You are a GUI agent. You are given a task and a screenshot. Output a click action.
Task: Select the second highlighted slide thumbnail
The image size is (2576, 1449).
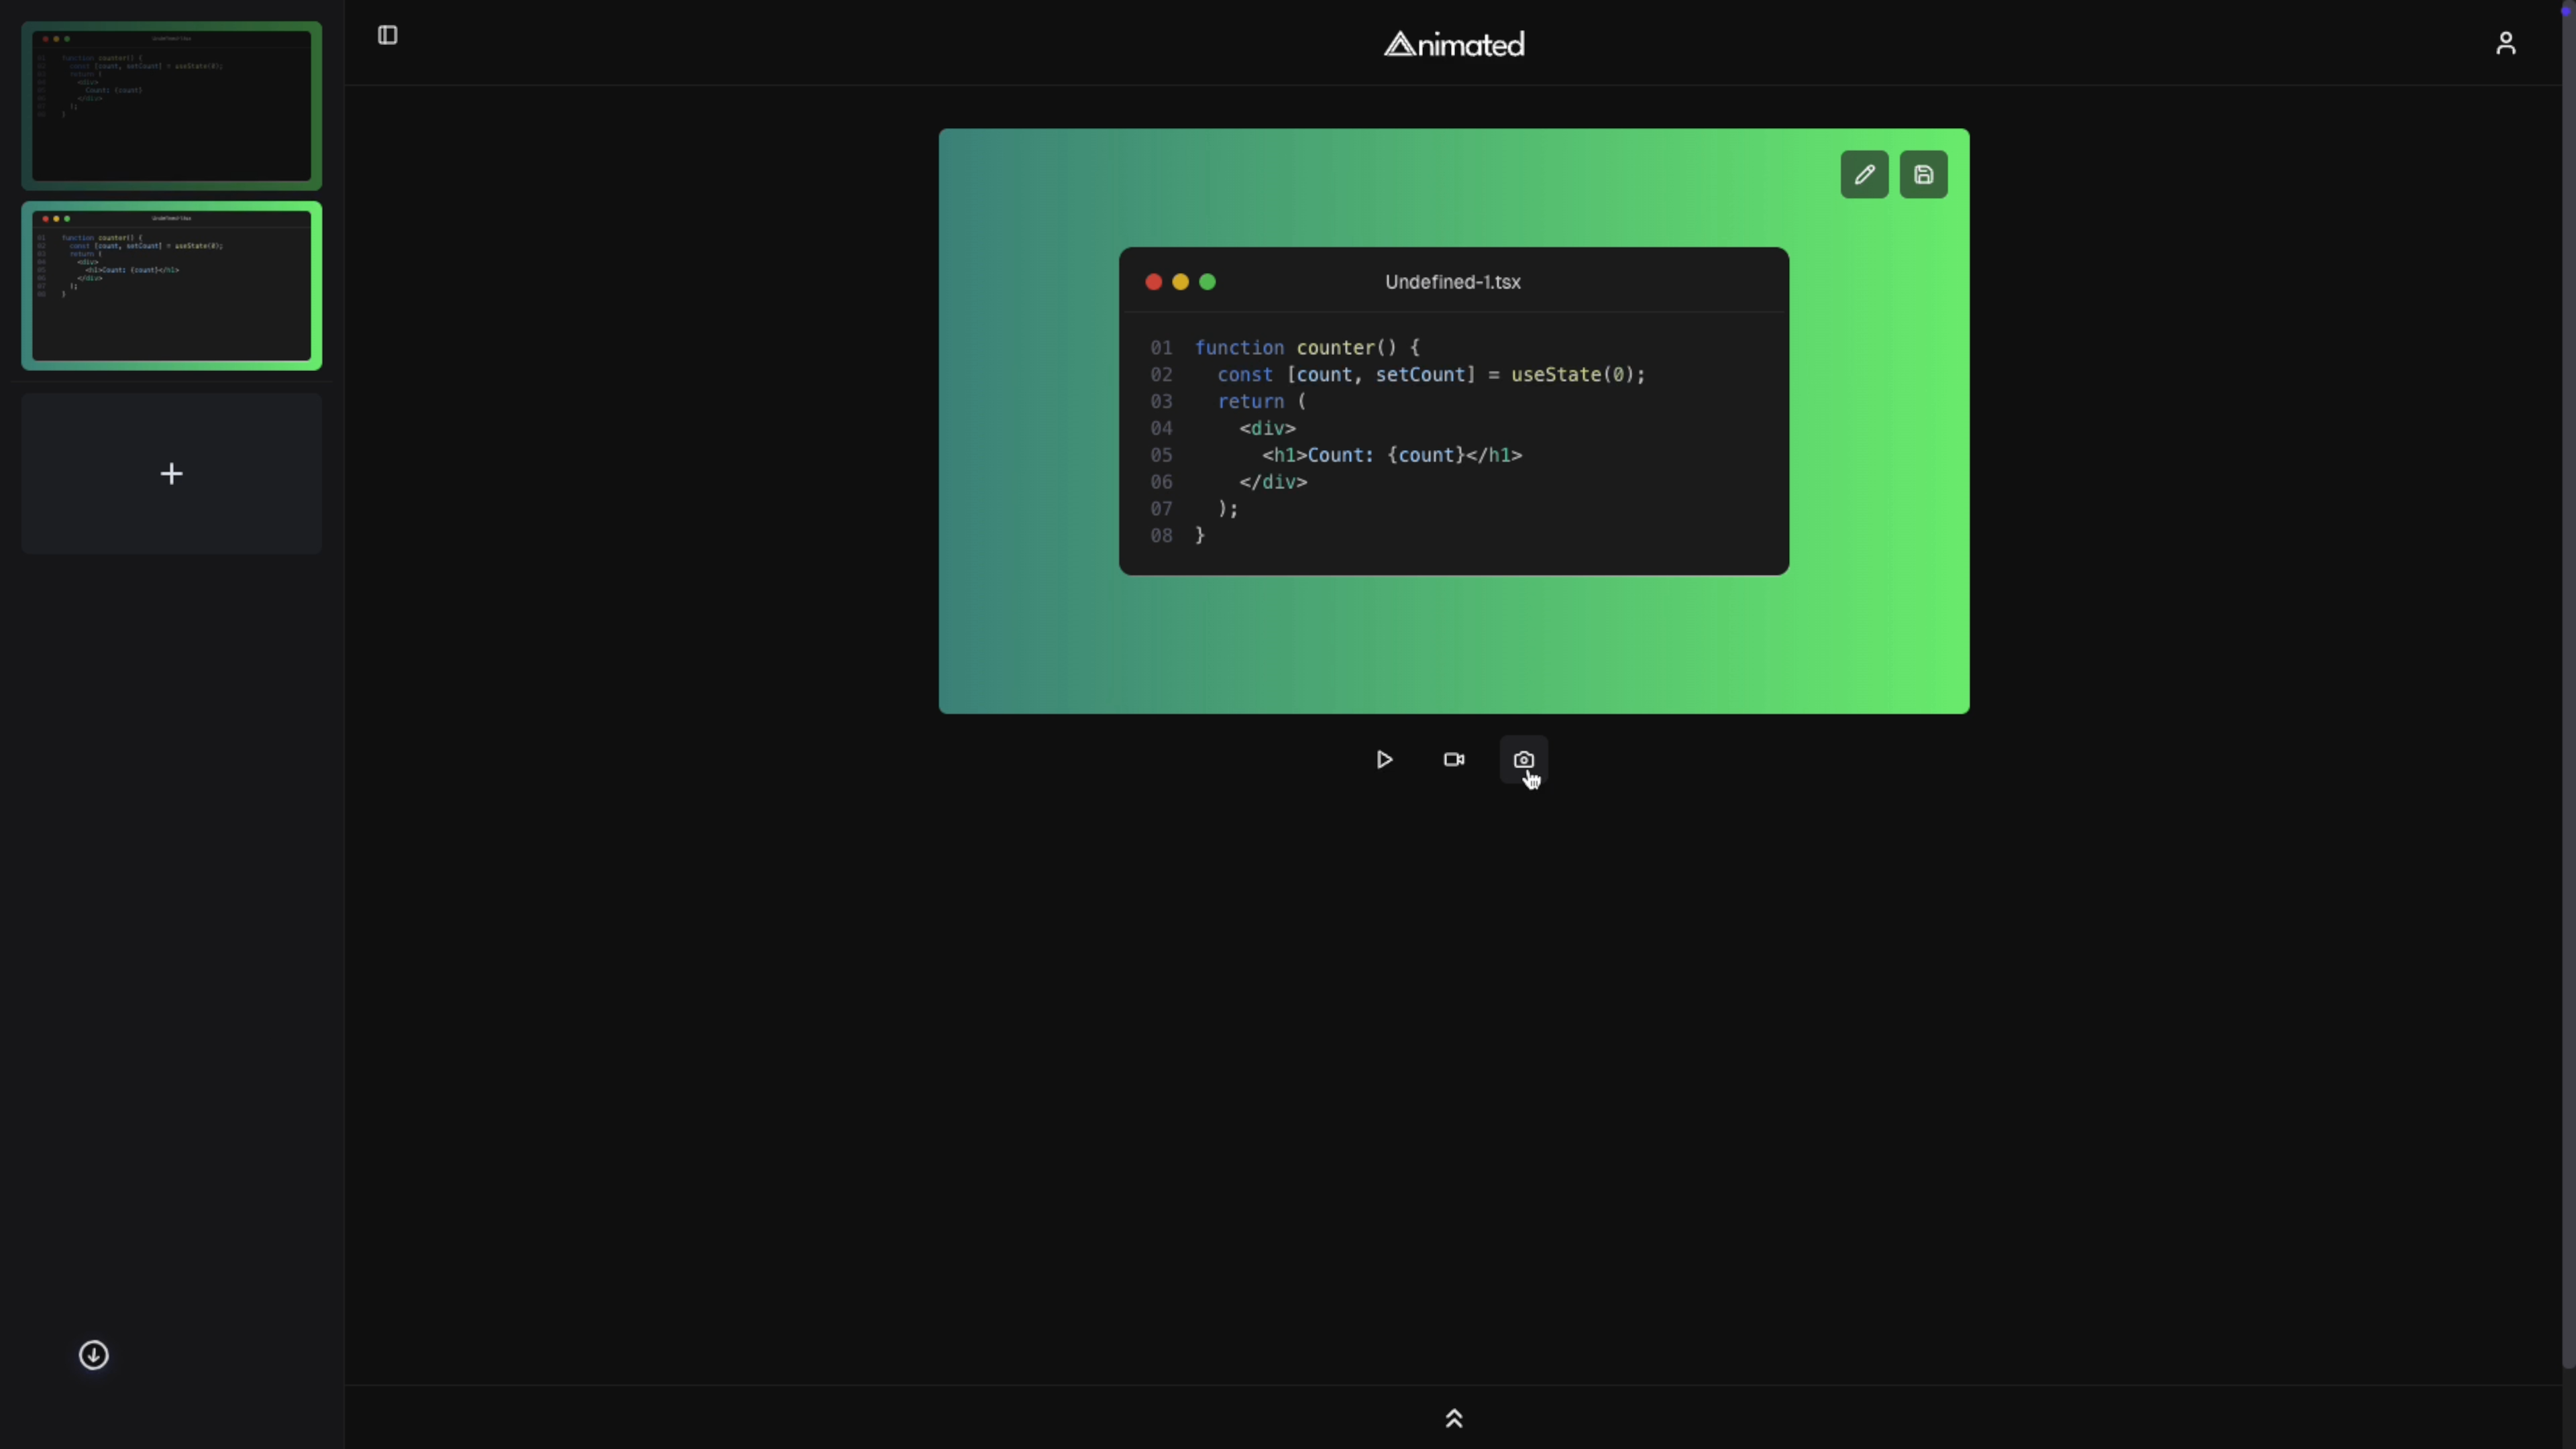click(172, 286)
